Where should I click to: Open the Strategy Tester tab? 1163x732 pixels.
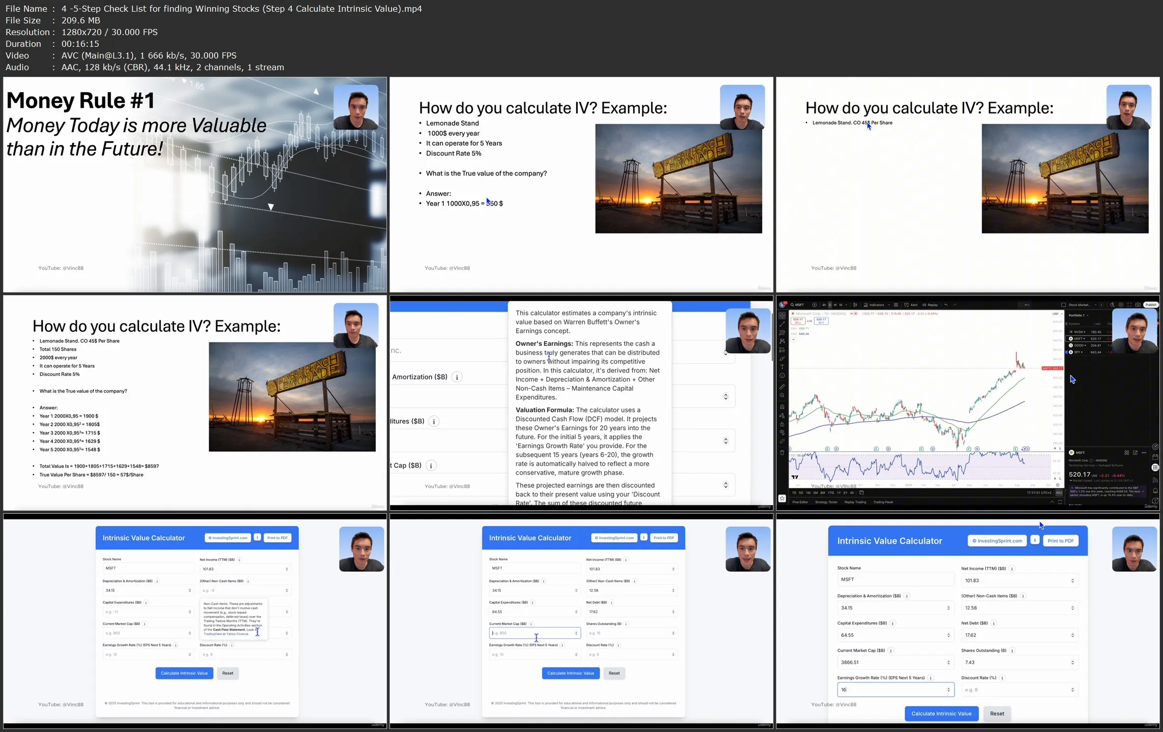tap(826, 502)
